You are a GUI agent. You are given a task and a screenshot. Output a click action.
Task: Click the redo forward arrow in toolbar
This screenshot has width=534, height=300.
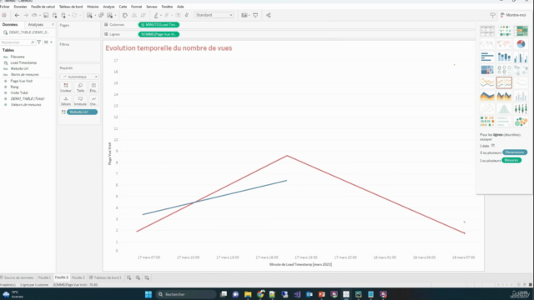click(26, 15)
